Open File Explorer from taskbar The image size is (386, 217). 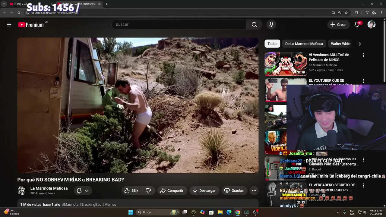click(x=220, y=212)
